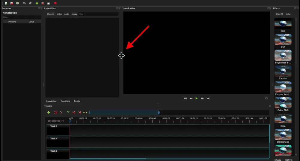Add a track with the timeline green plus
Image resolution: width=300 pixels, height=161 pixels.
click(x=49, y=112)
